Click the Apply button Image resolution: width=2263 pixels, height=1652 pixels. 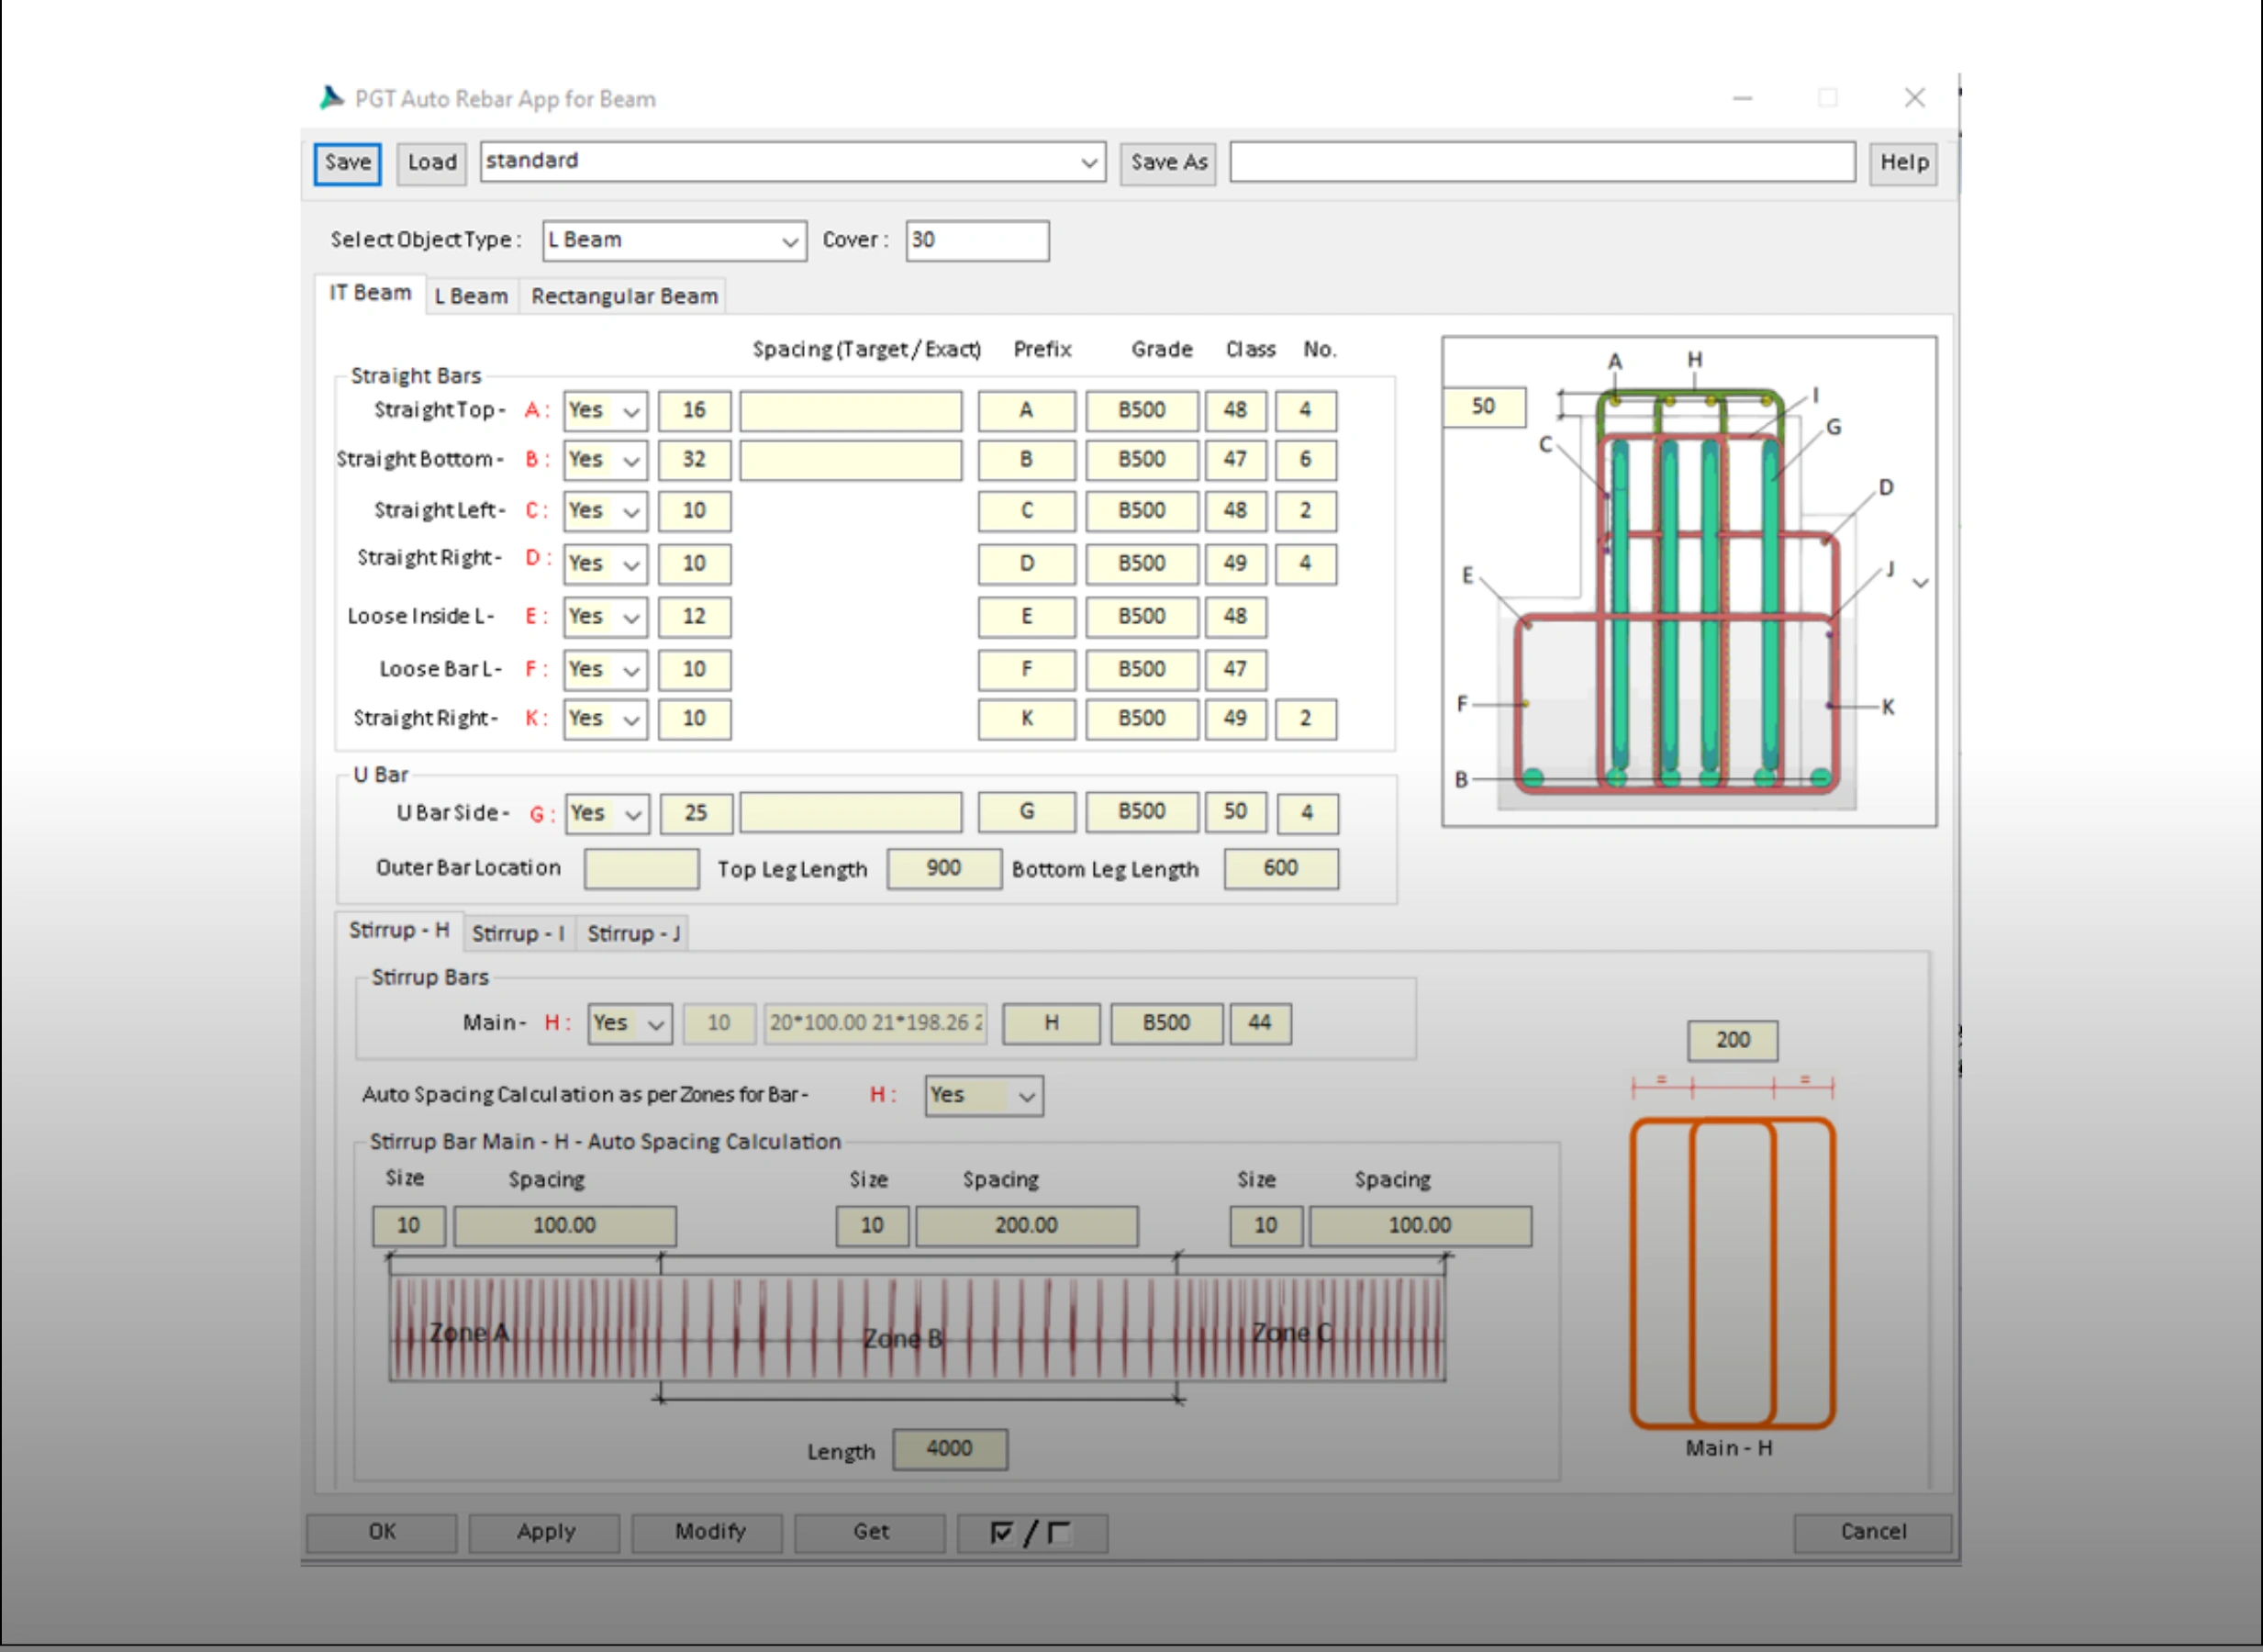coord(545,1532)
